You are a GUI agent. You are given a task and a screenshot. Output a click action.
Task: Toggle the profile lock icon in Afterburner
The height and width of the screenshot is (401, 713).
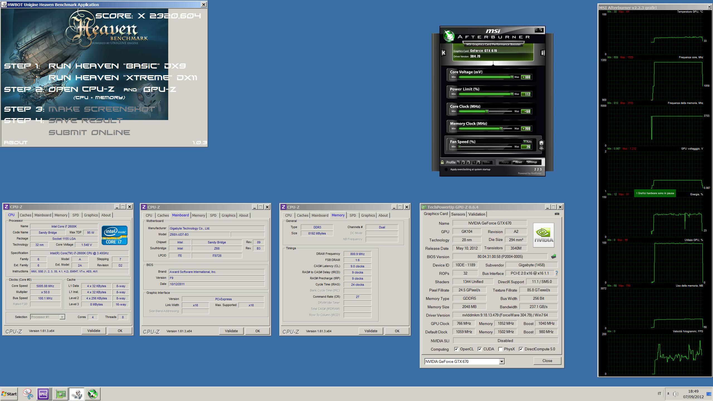(x=442, y=162)
